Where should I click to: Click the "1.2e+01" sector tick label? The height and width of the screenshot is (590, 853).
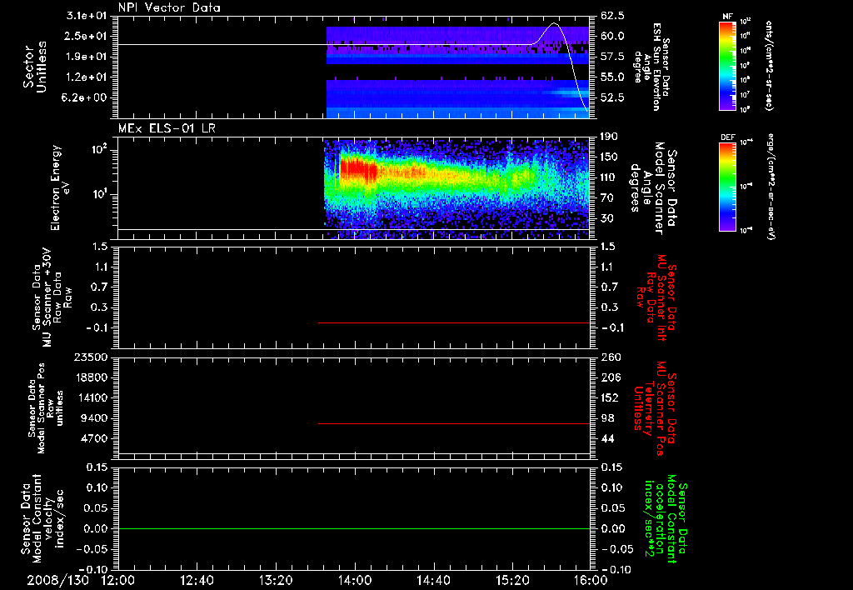[87, 77]
